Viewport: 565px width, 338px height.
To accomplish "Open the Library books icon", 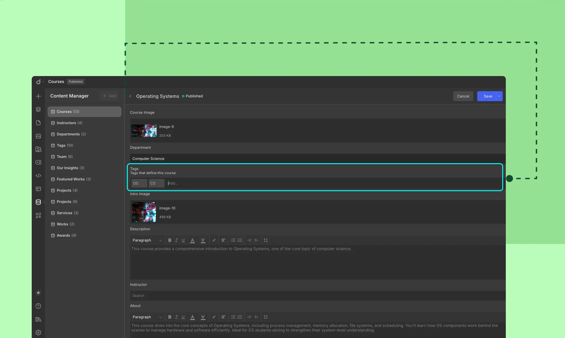I will [x=38, y=319].
